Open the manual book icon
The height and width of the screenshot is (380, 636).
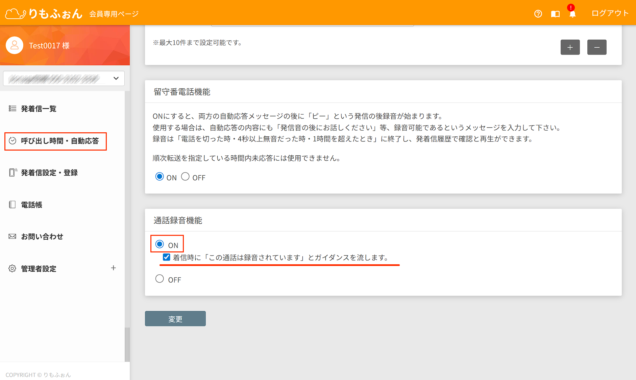555,14
